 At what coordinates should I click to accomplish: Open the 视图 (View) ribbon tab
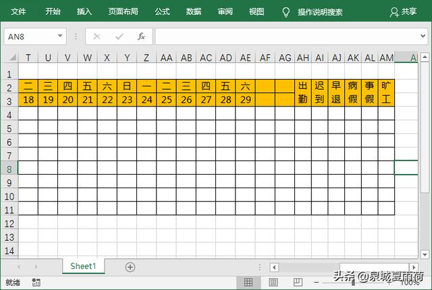coord(256,11)
